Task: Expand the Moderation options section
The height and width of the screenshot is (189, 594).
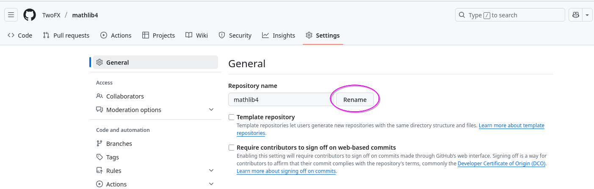Action: tap(211, 110)
